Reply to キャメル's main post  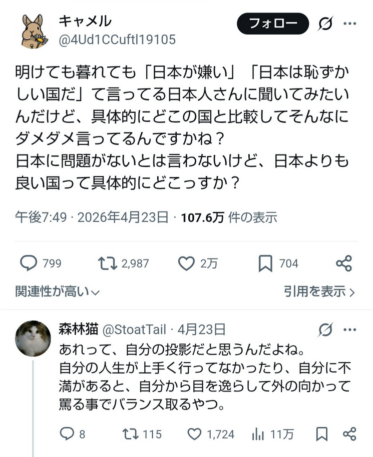pyautogui.click(x=29, y=263)
